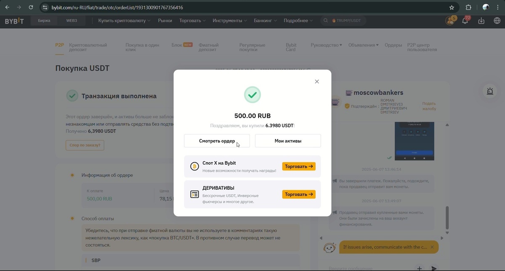Open the Регулярные покупки tab
This screenshot has height=271, width=505.
(x=252, y=47)
